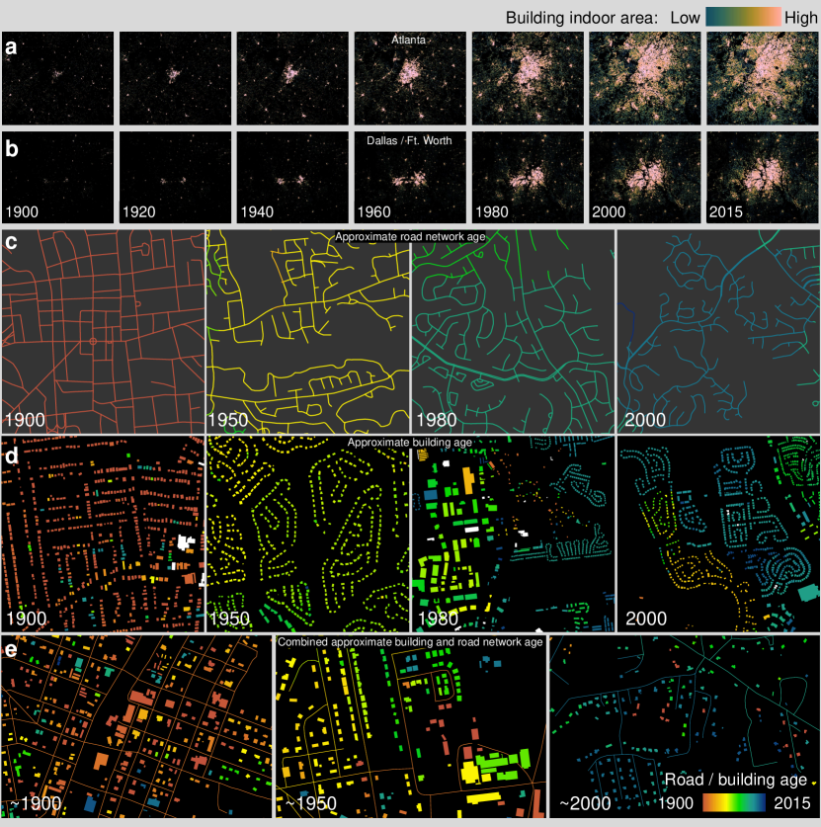Click the row letter 'a'
Viewport: 821px width, 827px height.
pos(11,47)
